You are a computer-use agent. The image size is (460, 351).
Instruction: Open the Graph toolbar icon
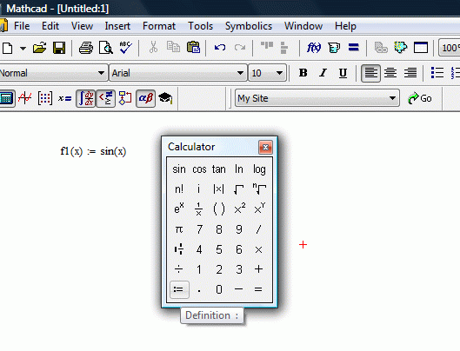pos(25,98)
